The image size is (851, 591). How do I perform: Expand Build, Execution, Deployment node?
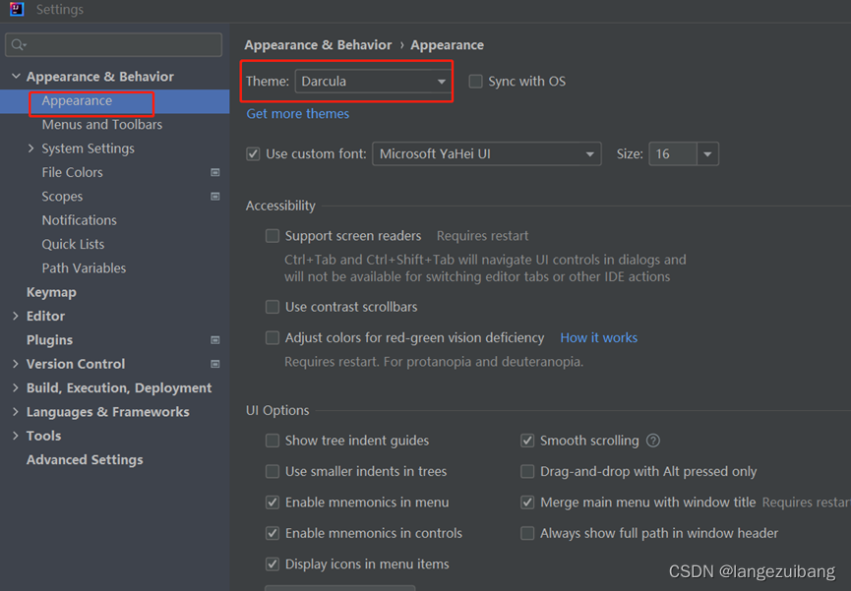tap(16, 387)
